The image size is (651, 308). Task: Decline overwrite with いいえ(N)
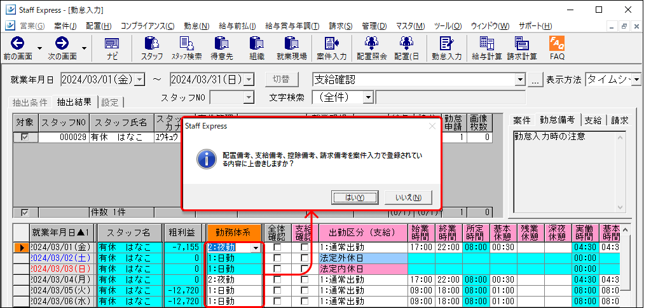pos(409,197)
